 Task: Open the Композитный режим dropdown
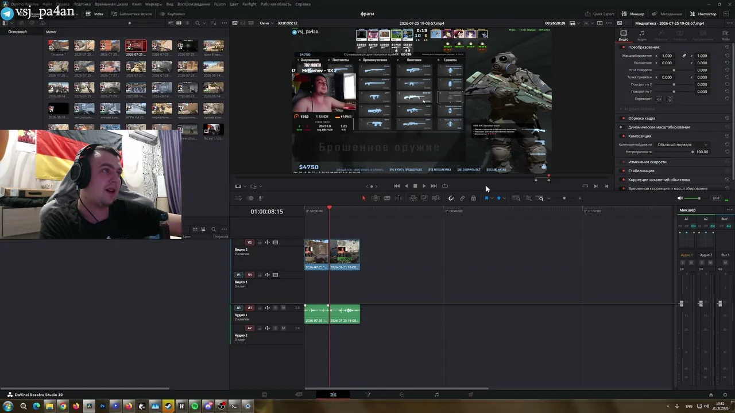(682, 145)
